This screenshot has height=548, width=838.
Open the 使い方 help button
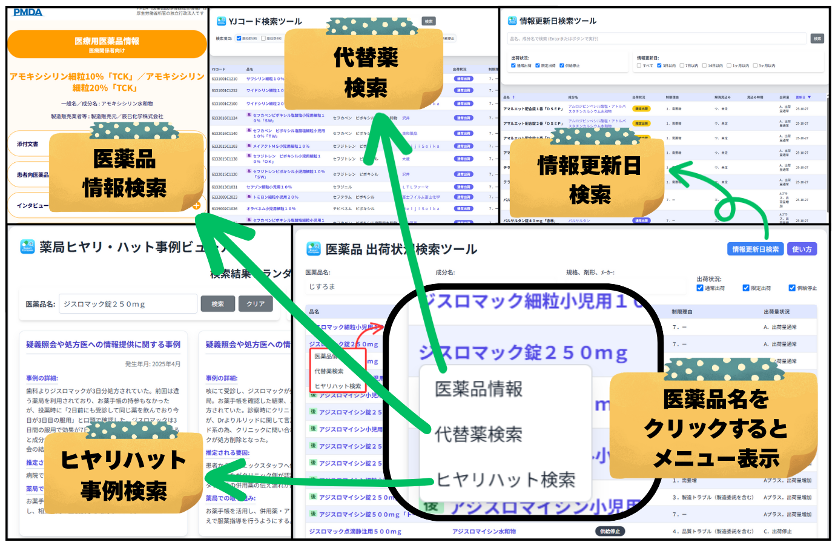[x=803, y=249]
